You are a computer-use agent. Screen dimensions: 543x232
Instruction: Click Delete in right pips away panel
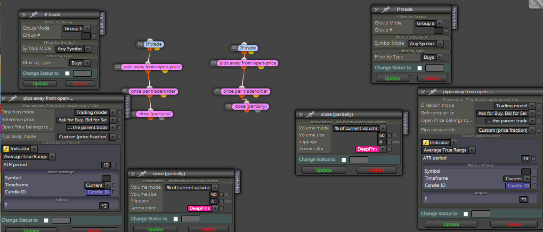(x=514, y=224)
